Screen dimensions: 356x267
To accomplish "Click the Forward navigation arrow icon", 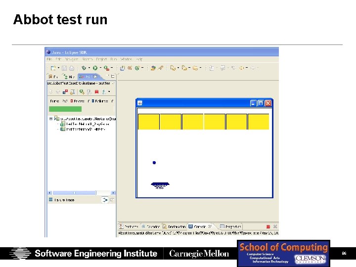I will coord(253,68).
